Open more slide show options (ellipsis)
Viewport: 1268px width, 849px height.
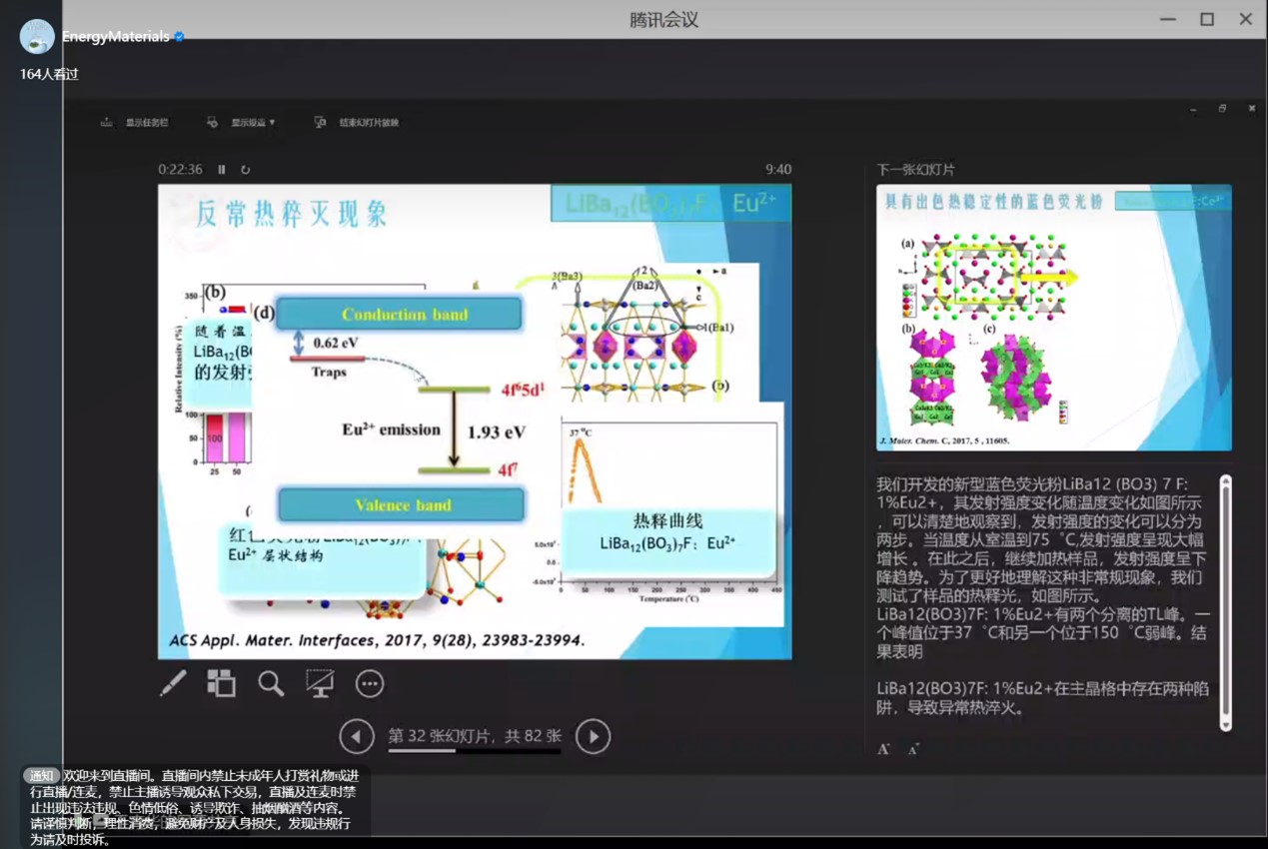tap(370, 684)
